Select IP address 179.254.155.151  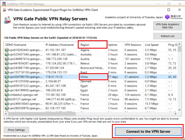point(56,72)
